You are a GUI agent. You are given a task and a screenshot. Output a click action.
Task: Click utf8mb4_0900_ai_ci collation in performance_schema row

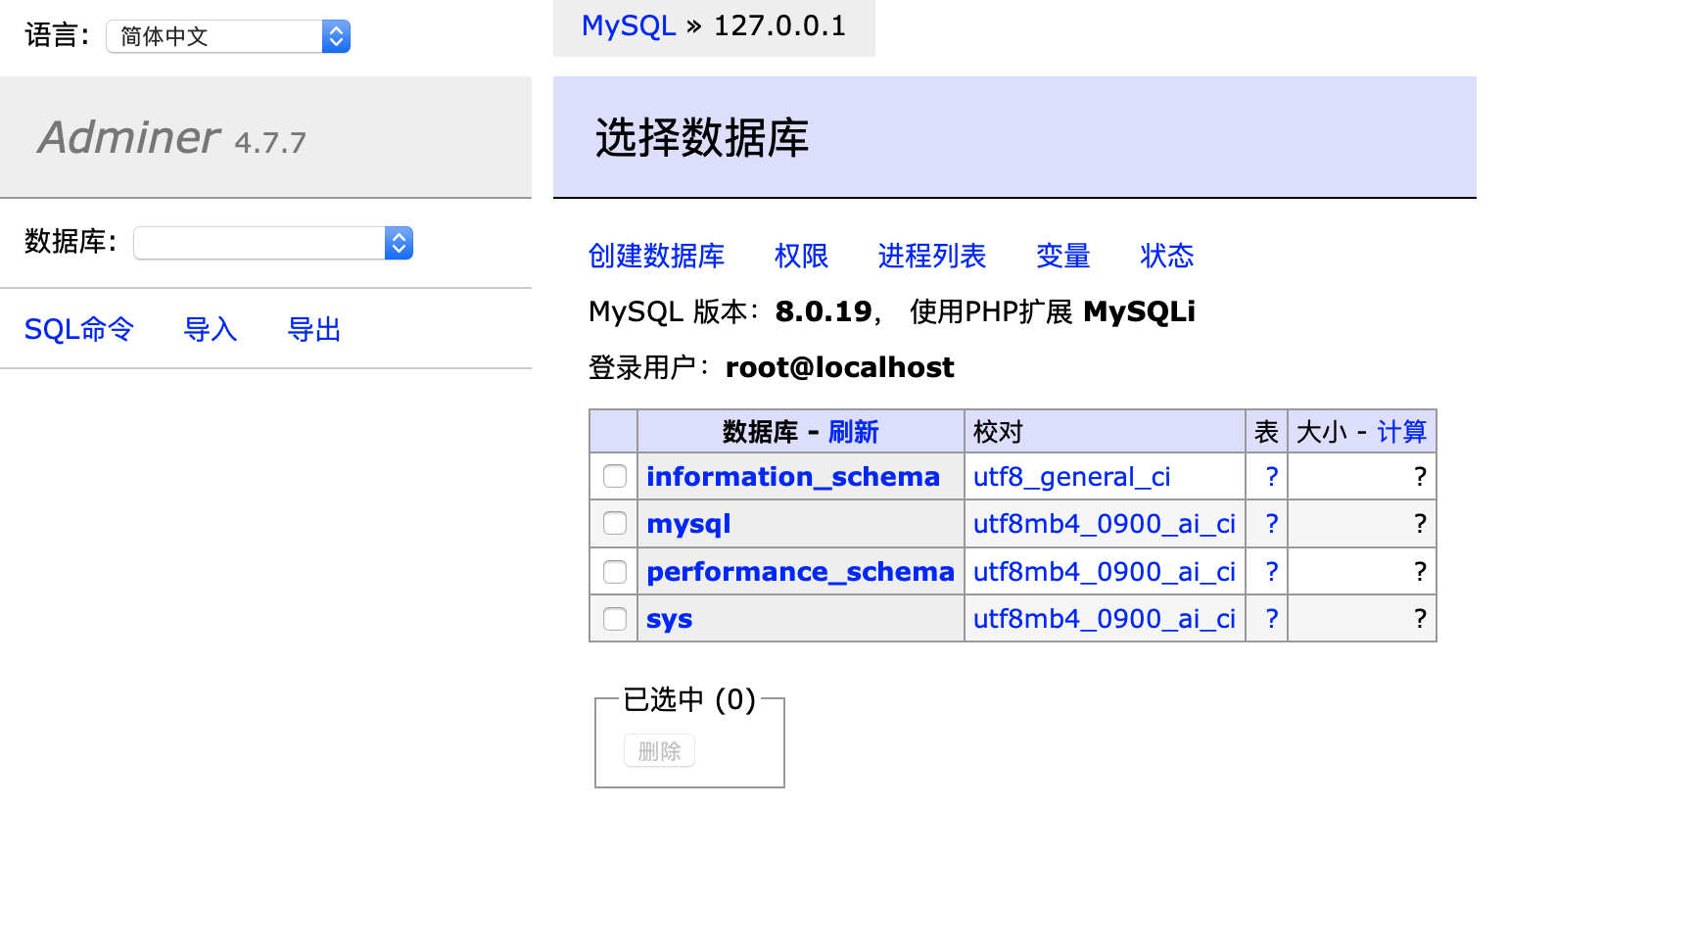click(1105, 571)
